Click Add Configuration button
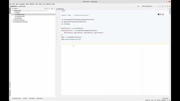 (147, 6)
